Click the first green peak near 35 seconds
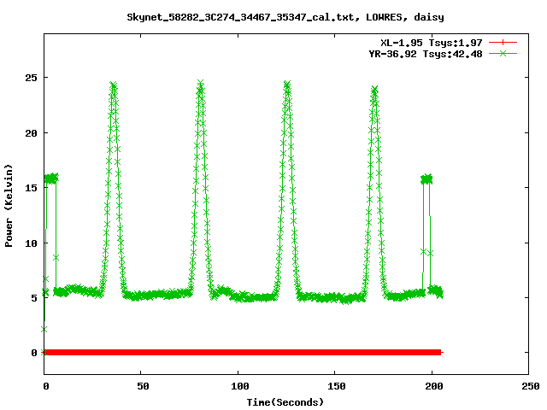Image resolution: width=547 pixels, height=410 pixels. (x=113, y=85)
